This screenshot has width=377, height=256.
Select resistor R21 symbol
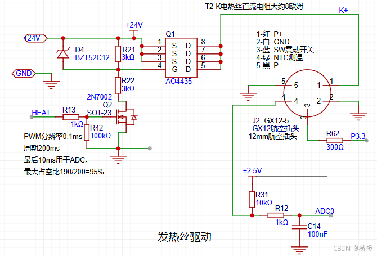click(118, 54)
